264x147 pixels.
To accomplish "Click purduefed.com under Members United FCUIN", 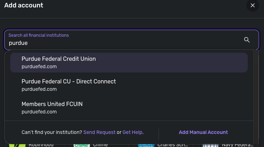I will tap(39, 112).
